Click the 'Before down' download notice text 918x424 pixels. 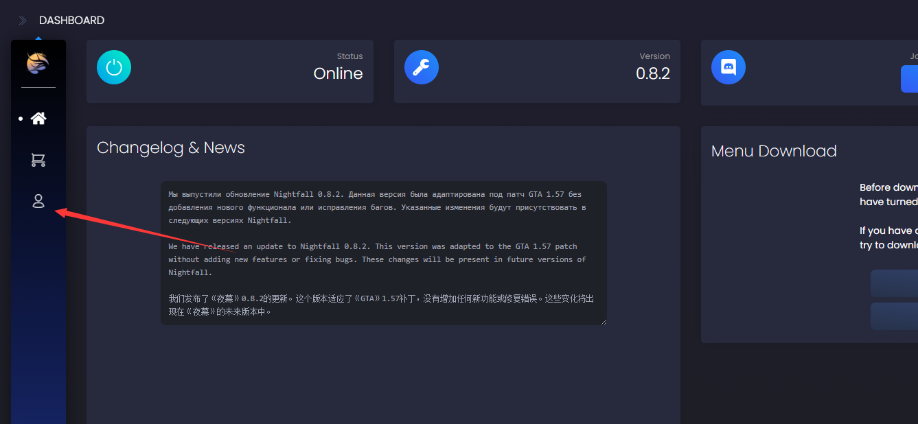(x=888, y=194)
